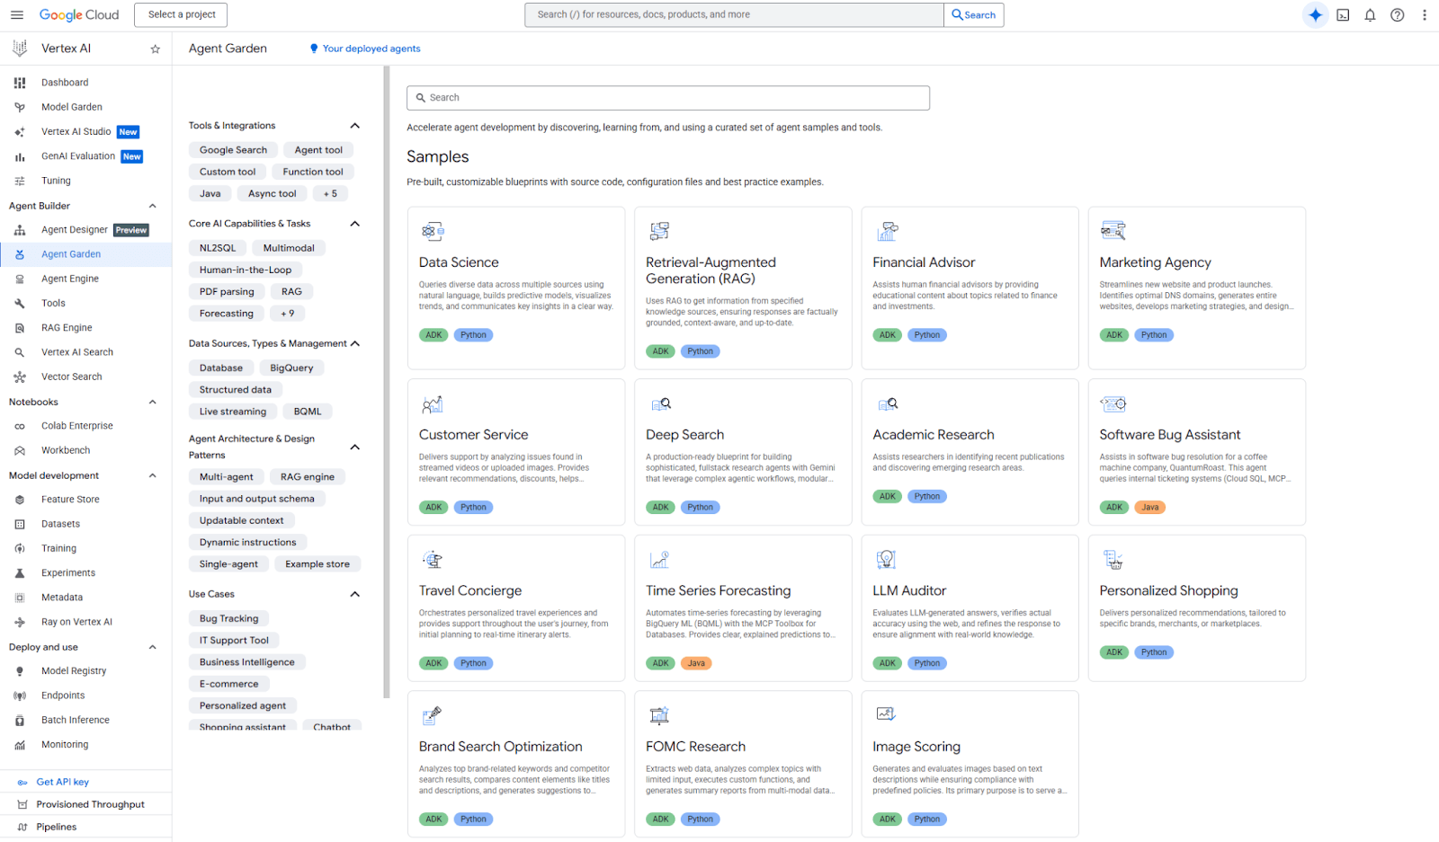Collapse the Use Cases filter section
Screen dimensions: 1439x842
pyautogui.click(x=355, y=594)
